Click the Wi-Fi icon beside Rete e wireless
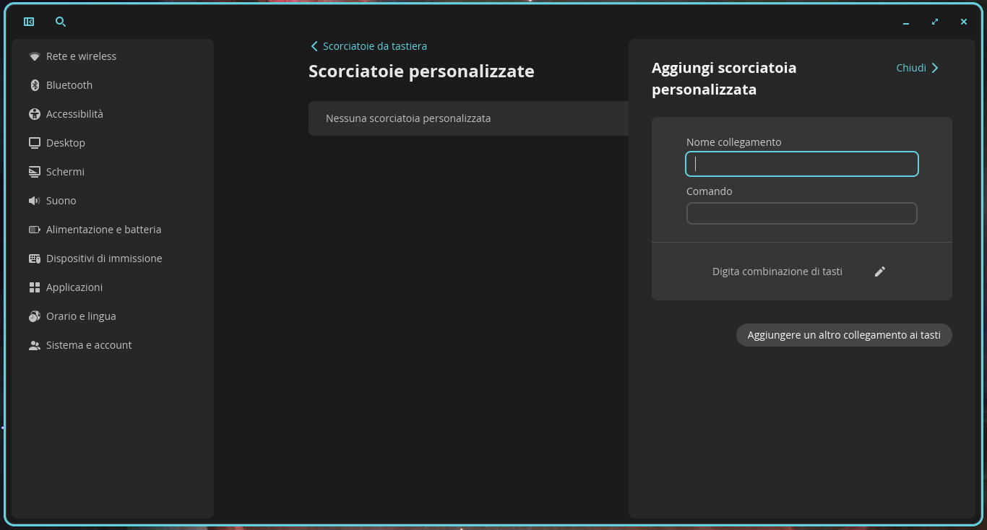The image size is (987, 530). [x=35, y=56]
